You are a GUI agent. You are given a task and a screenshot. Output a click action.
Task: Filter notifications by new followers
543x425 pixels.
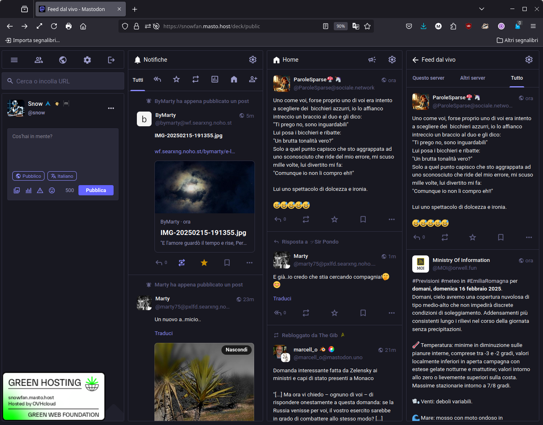click(x=253, y=79)
